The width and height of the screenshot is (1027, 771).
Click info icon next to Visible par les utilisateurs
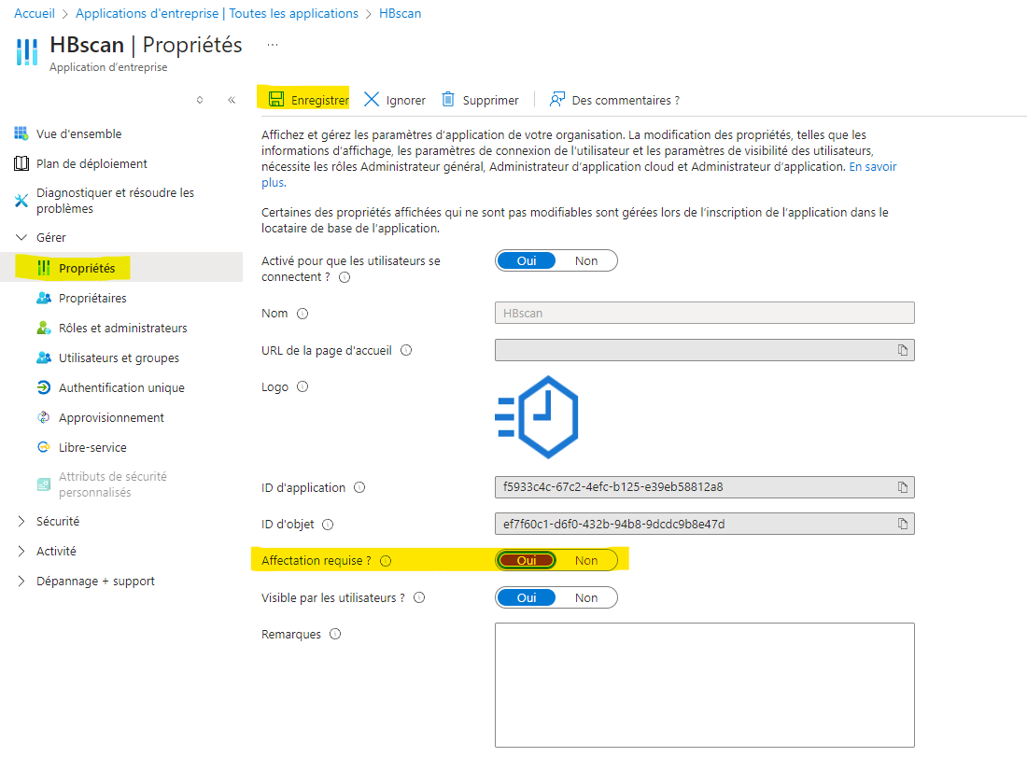pos(419,597)
